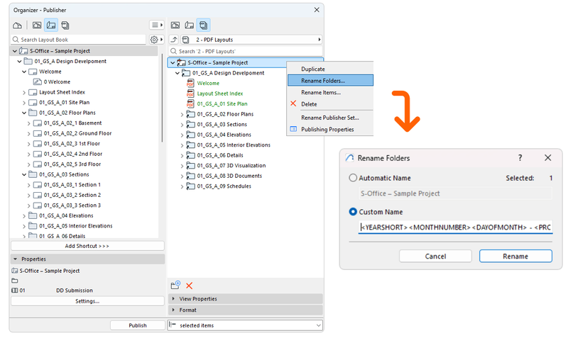
Task: Select 01_GS_A_03_1 Section 1 layout
Action: coord(72,185)
